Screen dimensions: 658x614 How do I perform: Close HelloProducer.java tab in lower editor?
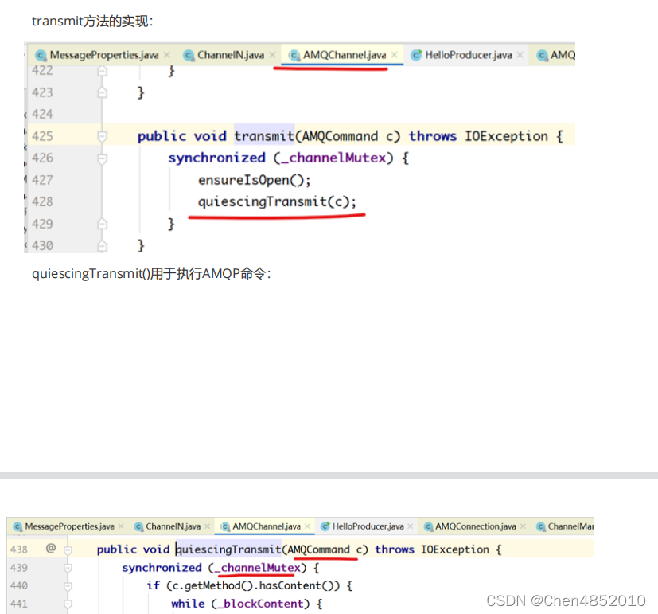click(x=411, y=526)
